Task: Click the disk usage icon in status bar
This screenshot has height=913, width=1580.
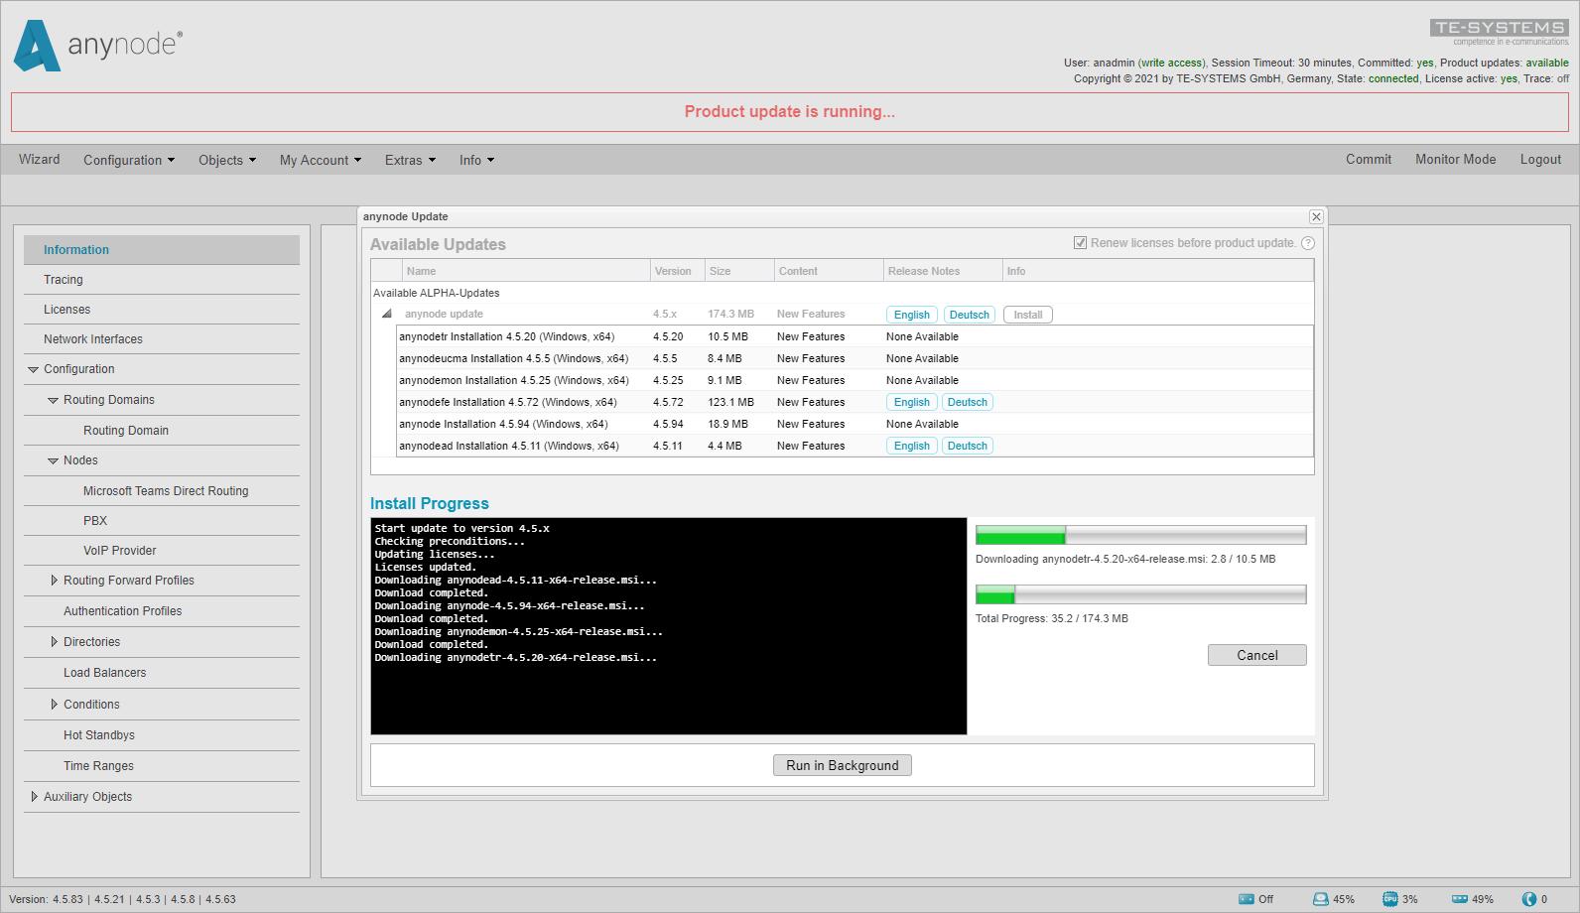Action: (x=1321, y=899)
